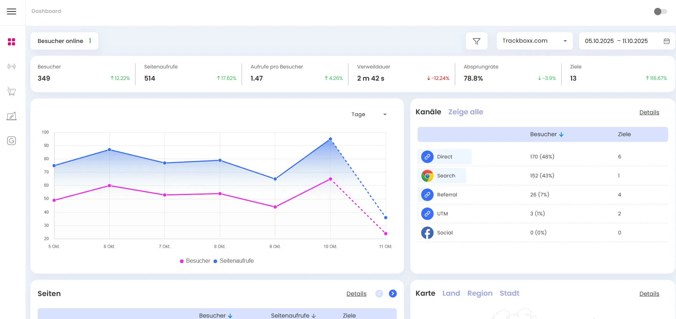Open the Tage interval dropdown
Viewport: 676px width, 319px height.
click(x=369, y=114)
